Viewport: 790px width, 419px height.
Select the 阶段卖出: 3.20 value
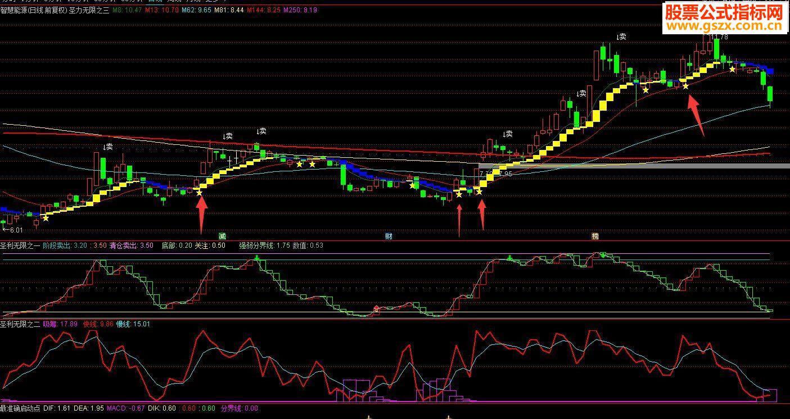click(65, 245)
